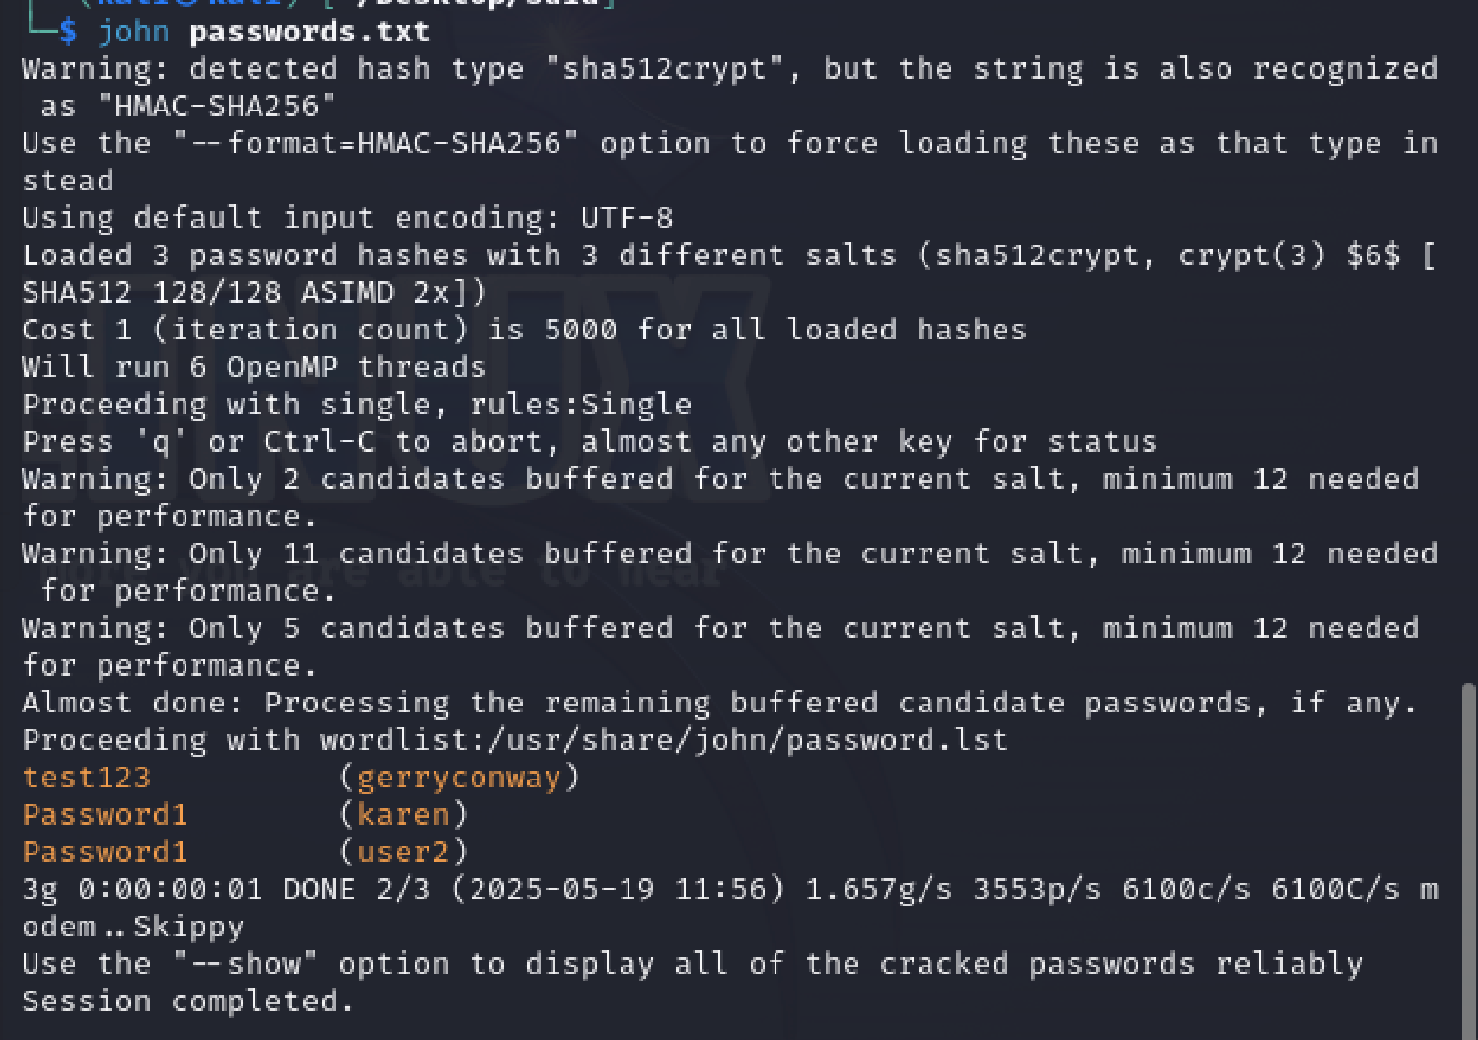Click the "Using default input encoding: UTF-8" line
Viewport: 1478px width, 1040px height.
tap(348, 218)
